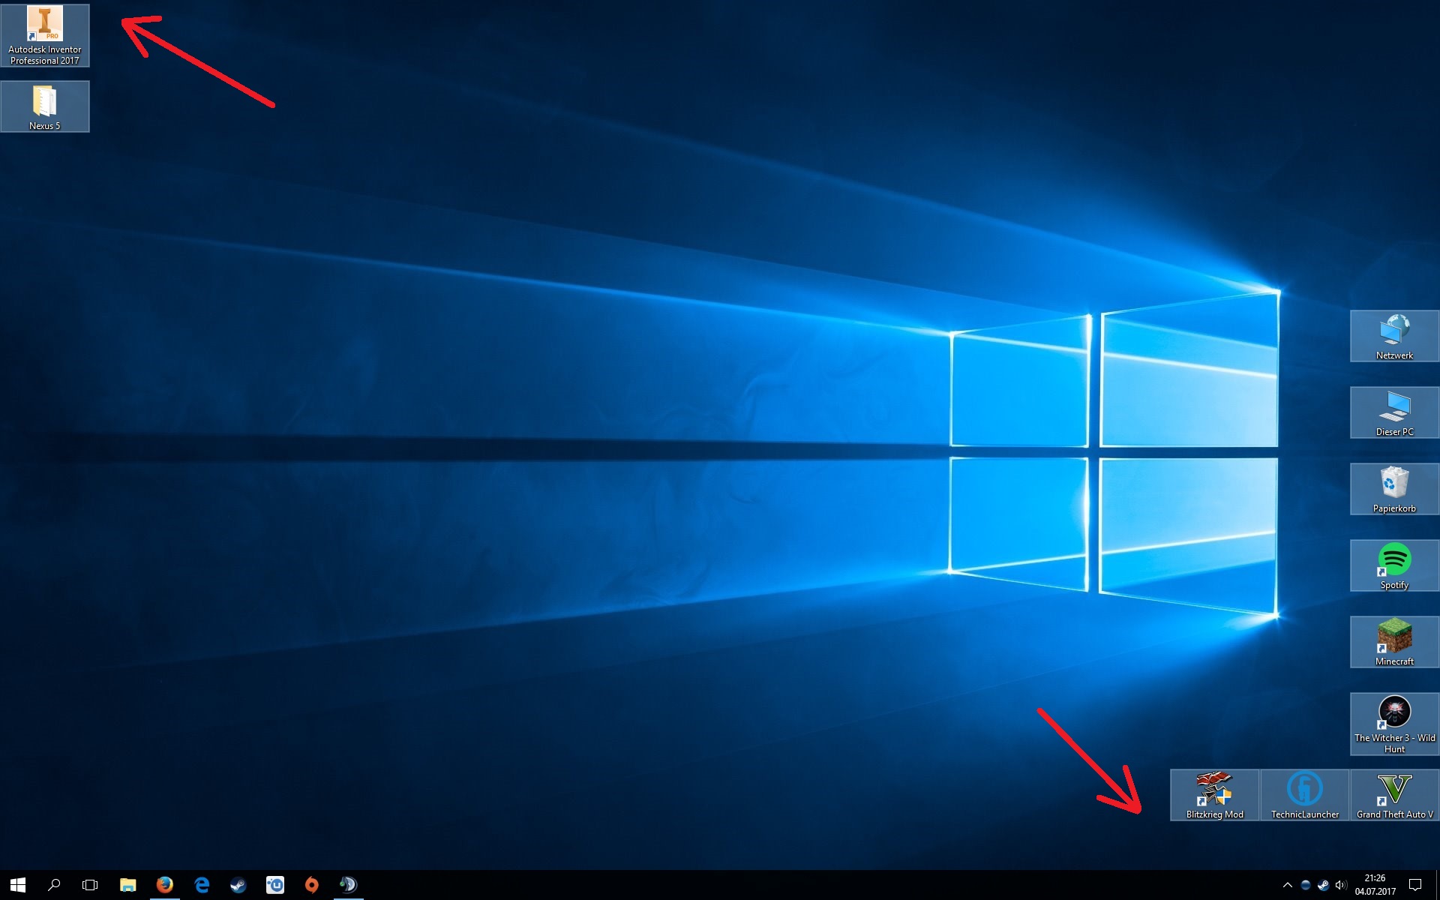
Task: Select the Netzwerk desktop icon
Action: tap(1394, 335)
